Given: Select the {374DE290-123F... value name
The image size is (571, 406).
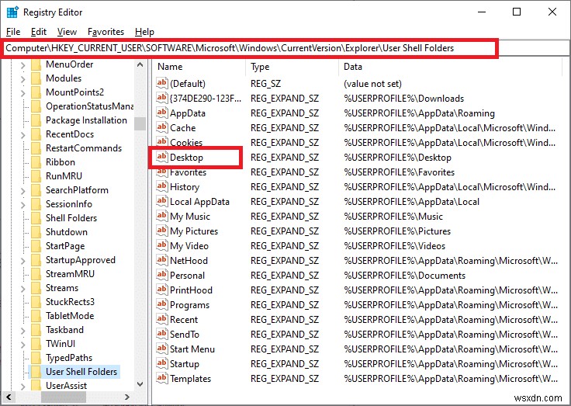Looking at the screenshot, I should click(206, 99).
